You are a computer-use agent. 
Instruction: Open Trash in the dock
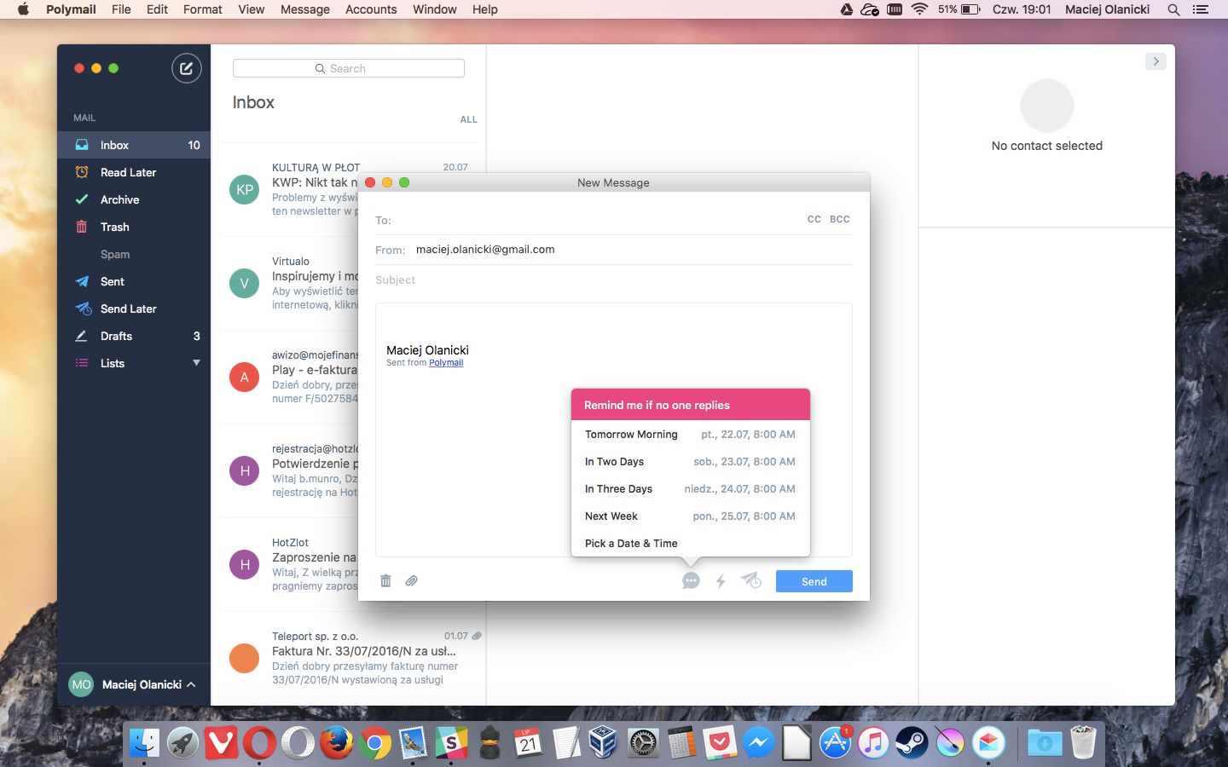(1083, 743)
